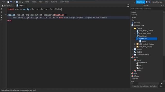Open the HOME ribbon tab

(27, 2)
